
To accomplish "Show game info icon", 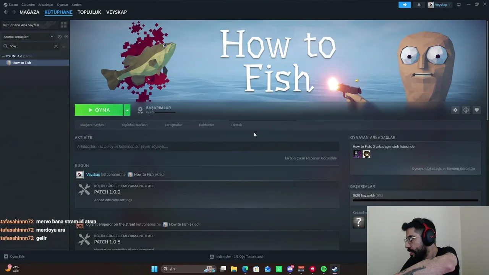I will pyautogui.click(x=466, y=110).
